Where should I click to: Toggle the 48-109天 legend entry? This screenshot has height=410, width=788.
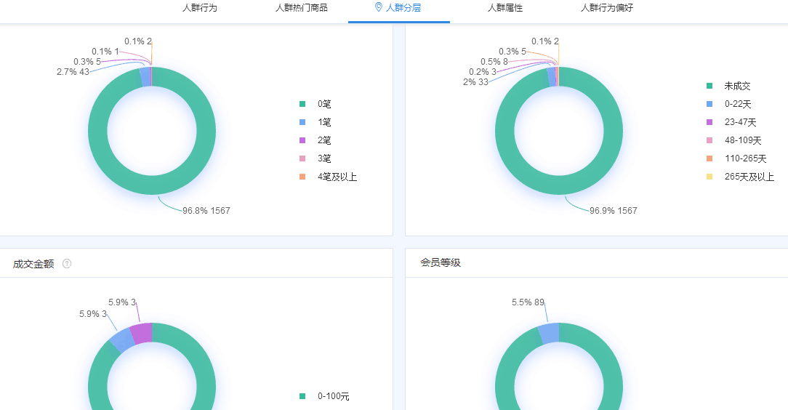(x=733, y=140)
